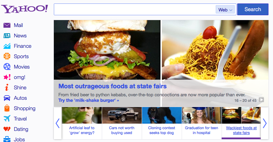Expand the Web search type dropdown
This screenshot has height=142, width=273.
[x=225, y=10]
